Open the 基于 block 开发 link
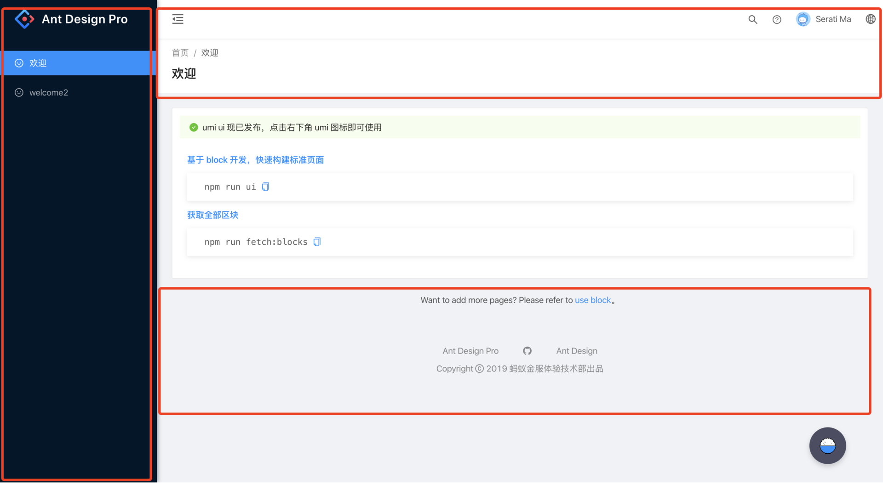The image size is (883, 483). (255, 160)
